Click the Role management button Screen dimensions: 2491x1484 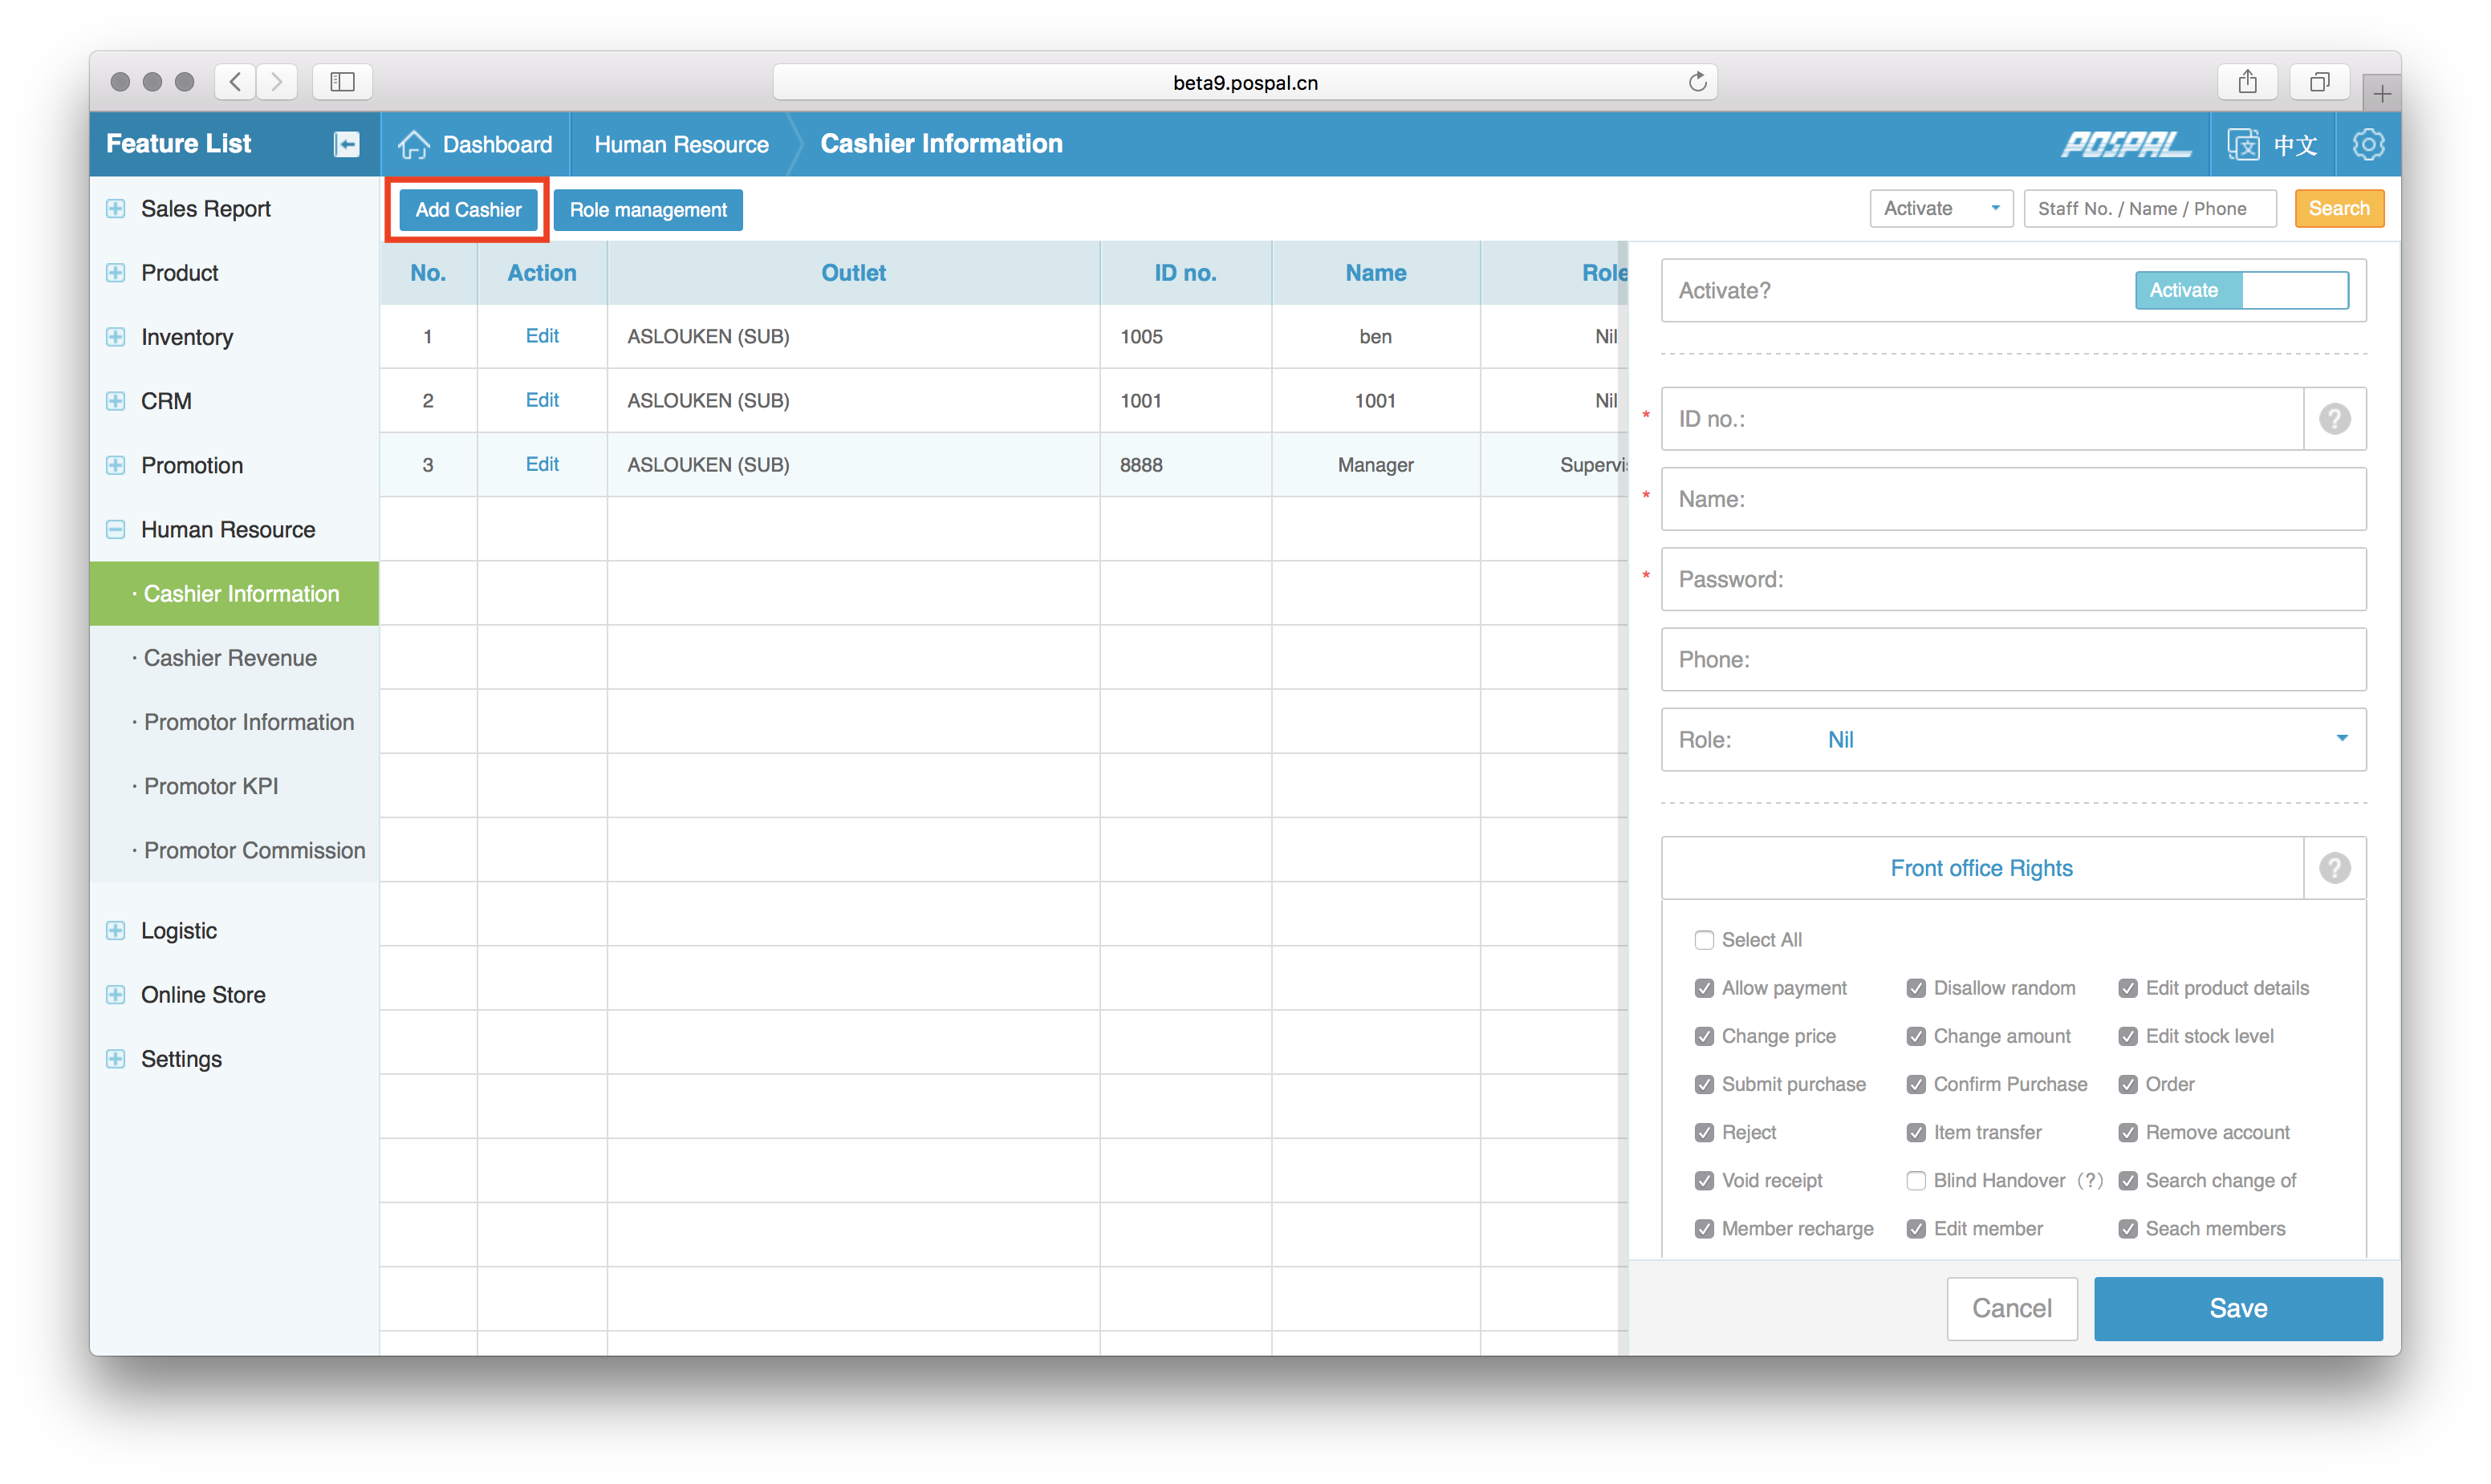coord(648,210)
